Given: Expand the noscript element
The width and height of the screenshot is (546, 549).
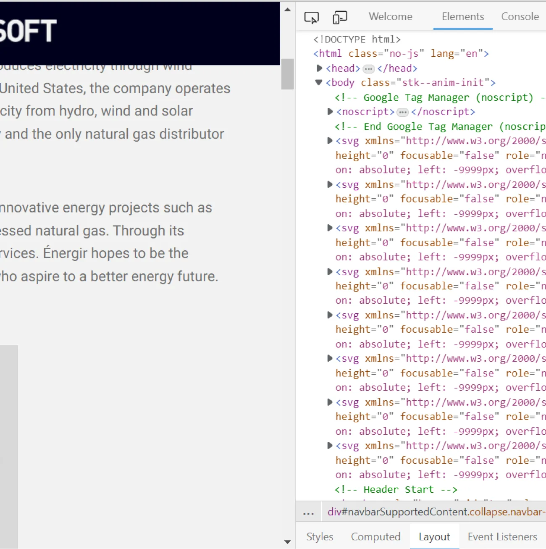Looking at the screenshot, I should [330, 111].
